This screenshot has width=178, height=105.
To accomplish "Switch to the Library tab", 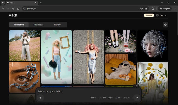I will pos(57,25).
